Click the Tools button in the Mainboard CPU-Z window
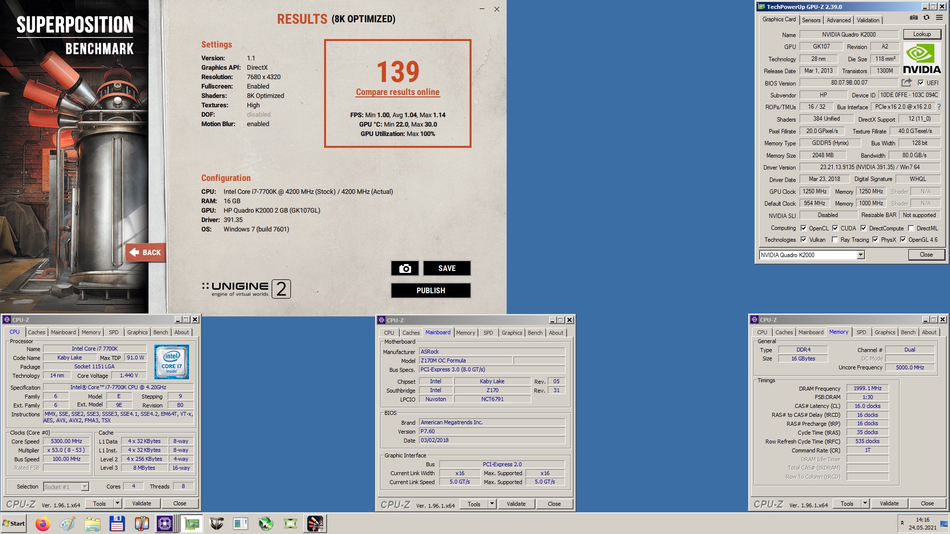Screen dimensions: 950x534 coord(474,504)
